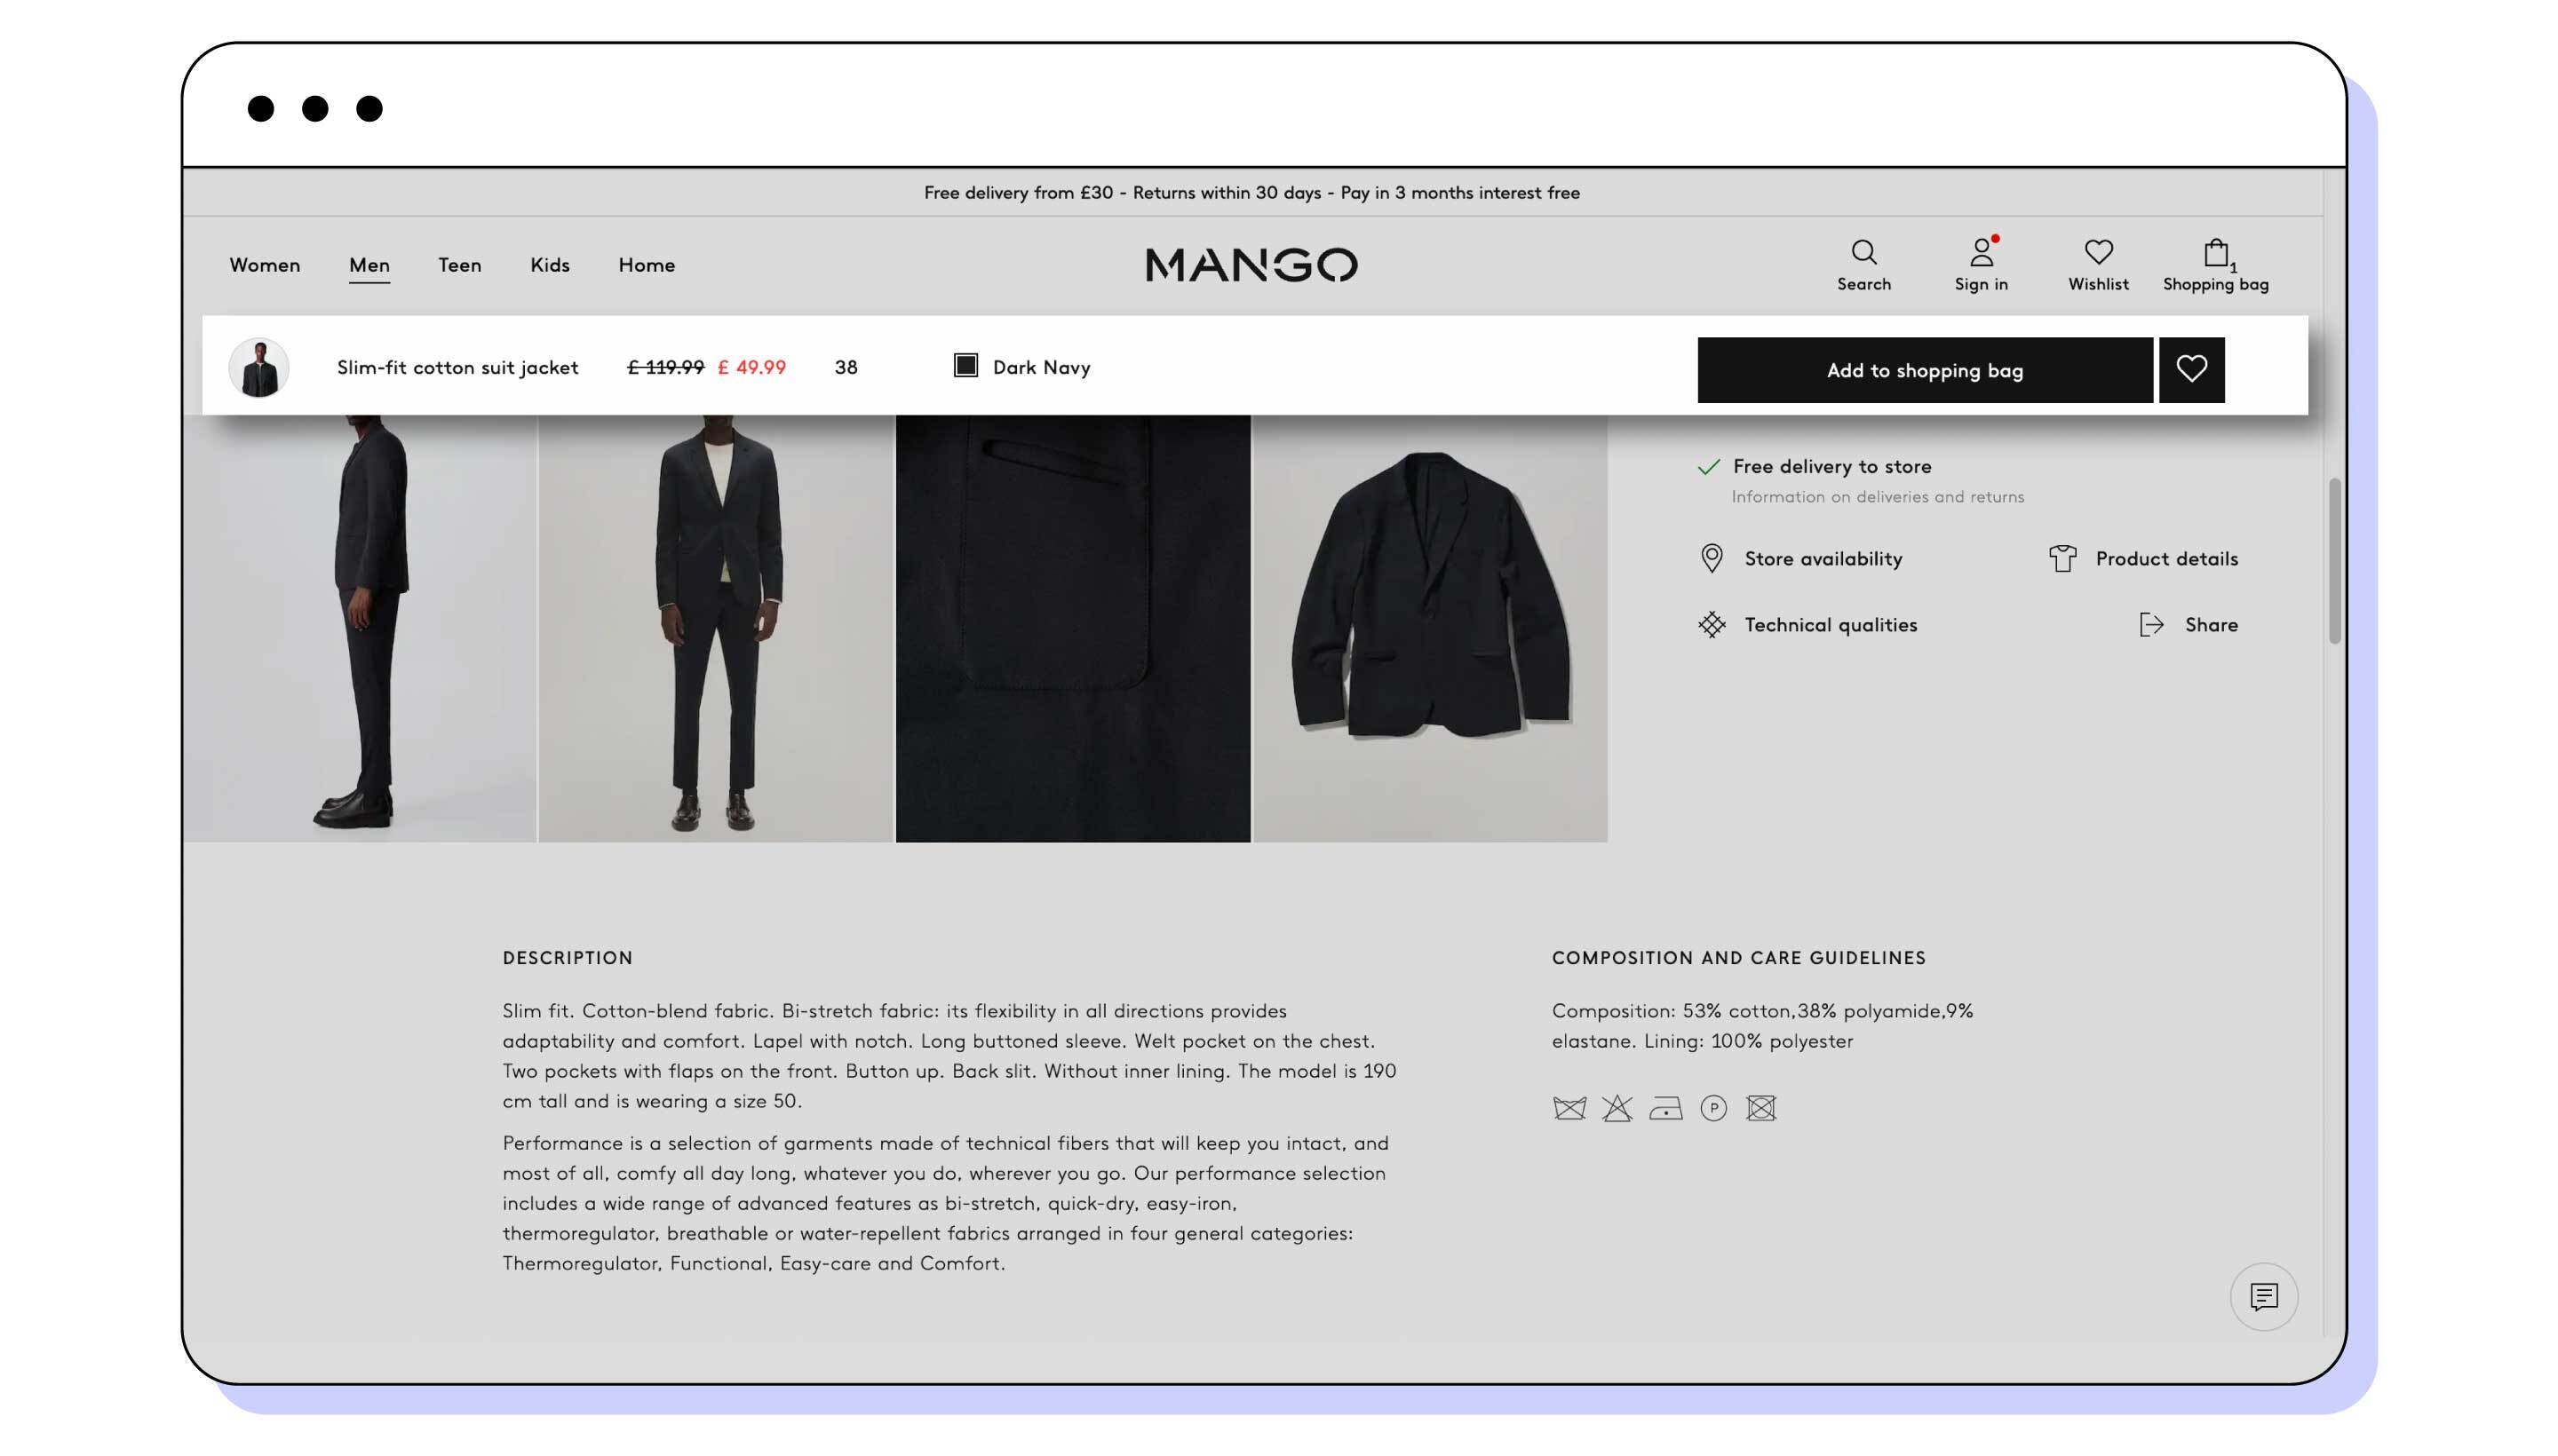The height and width of the screenshot is (1456, 2558).
Task: Click the Store availability pin icon
Action: (1712, 558)
